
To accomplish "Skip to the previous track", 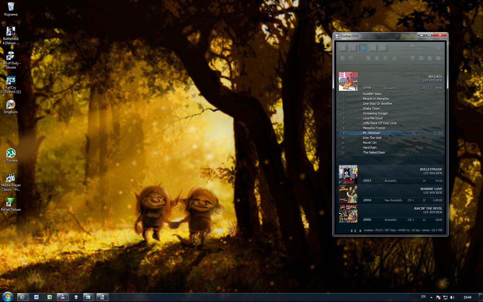I will [373, 48].
